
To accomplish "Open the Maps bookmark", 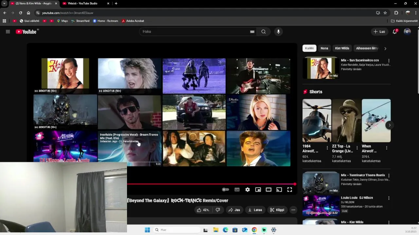I will (x=62, y=21).
